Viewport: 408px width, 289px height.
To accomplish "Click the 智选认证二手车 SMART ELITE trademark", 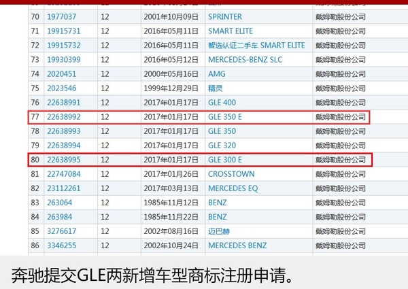I will [256, 46].
